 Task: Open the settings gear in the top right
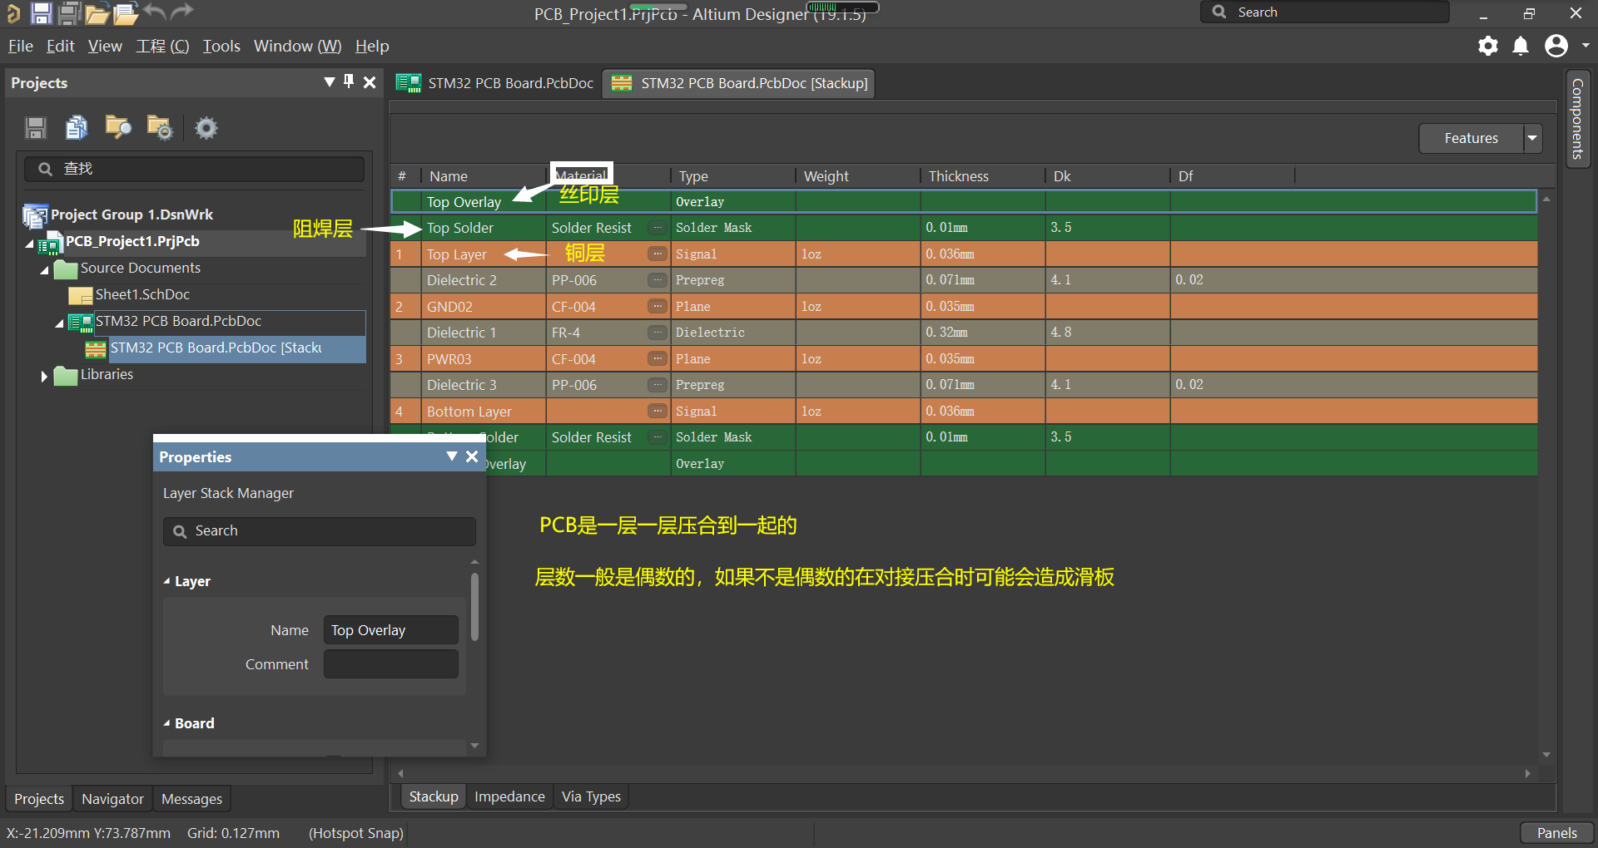[x=1488, y=46]
